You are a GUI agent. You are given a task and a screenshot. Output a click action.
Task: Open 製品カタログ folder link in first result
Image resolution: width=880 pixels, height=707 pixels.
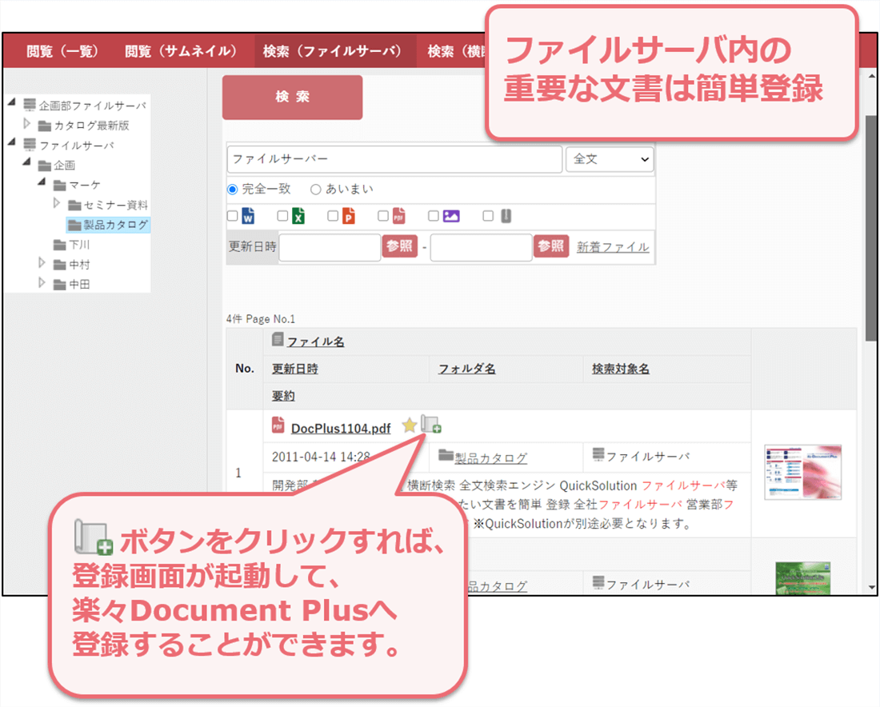click(491, 457)
